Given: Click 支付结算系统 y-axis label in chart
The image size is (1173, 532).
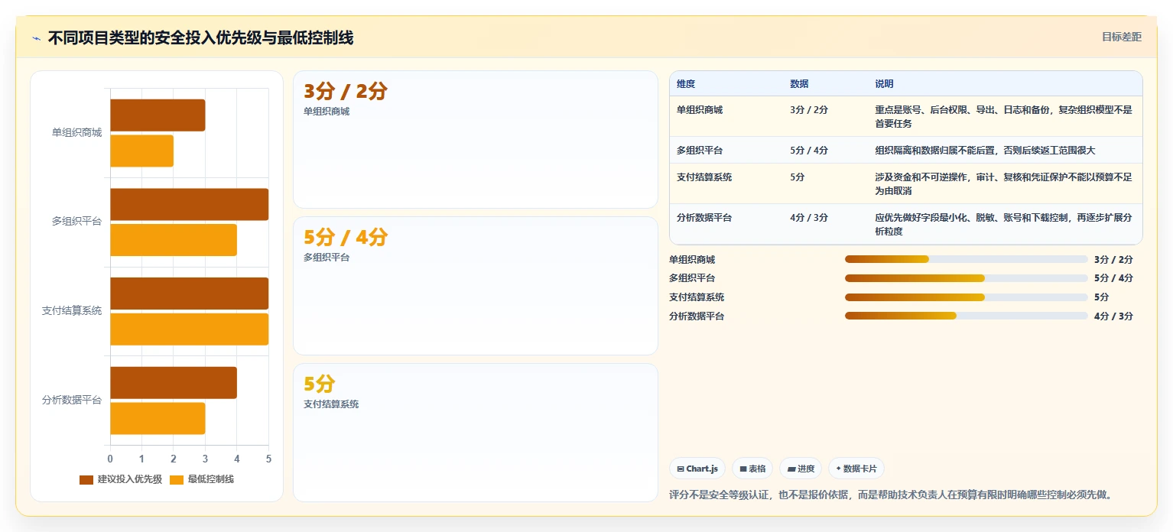Looking at the screenshot, I should coord(72,311).
